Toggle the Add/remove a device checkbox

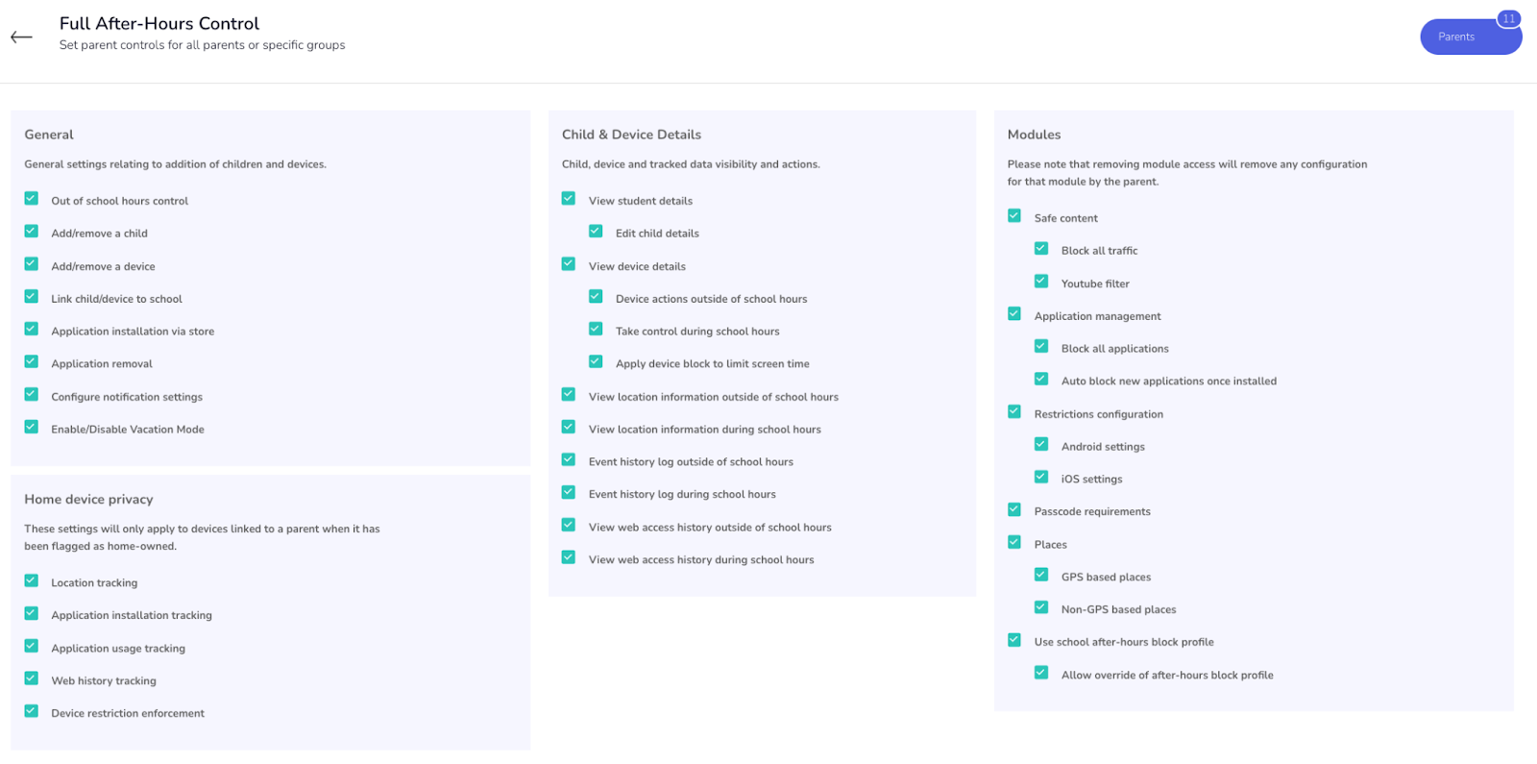tap(32, 264)
